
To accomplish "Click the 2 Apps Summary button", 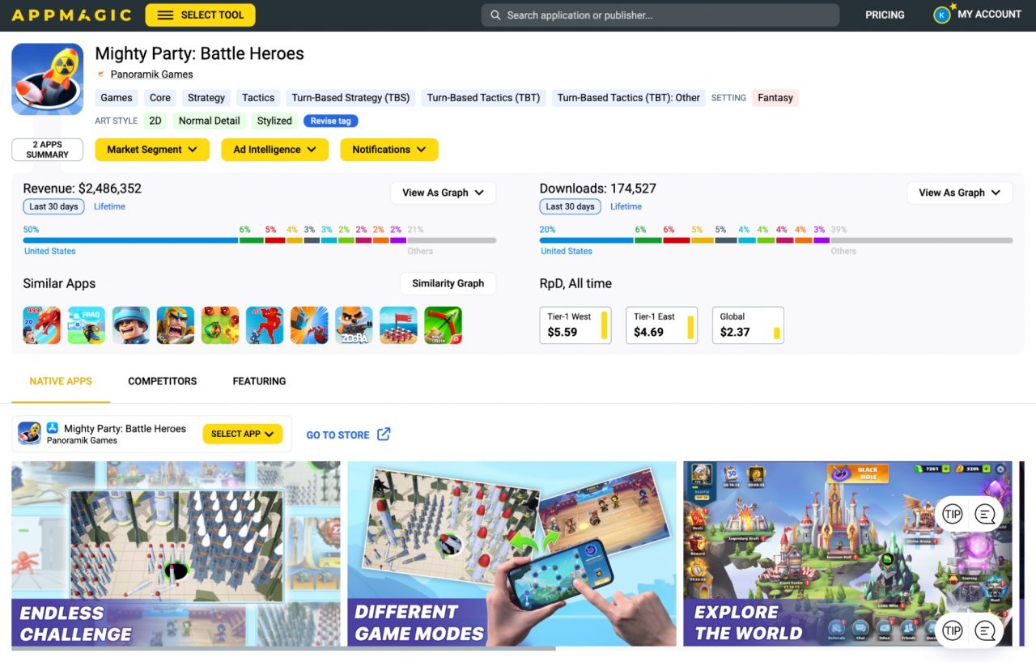I will tap(47, 150).
